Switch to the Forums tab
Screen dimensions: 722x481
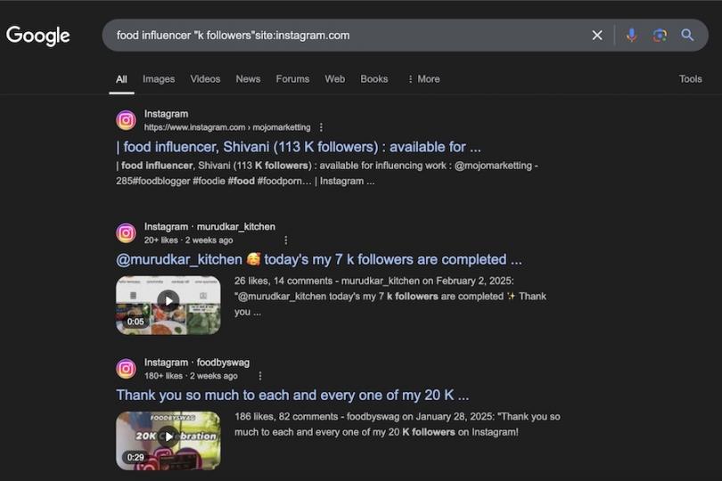point(292,79)
